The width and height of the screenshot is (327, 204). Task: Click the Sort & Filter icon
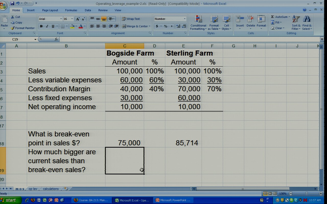(296, 19)
